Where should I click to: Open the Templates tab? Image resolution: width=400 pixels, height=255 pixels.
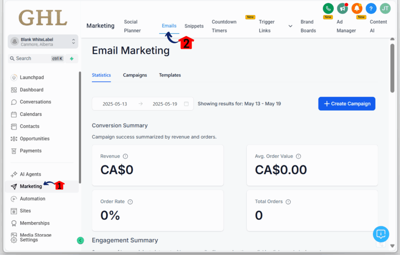(x=170, y=75)
